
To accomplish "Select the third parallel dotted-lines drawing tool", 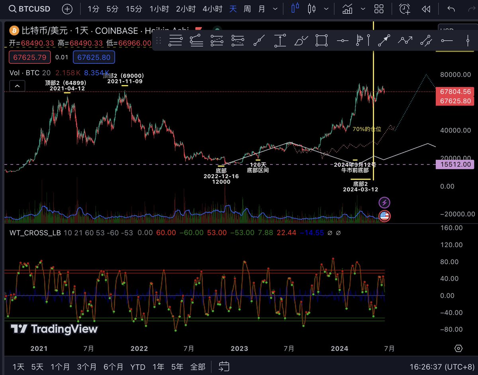I will click(217, 40).
